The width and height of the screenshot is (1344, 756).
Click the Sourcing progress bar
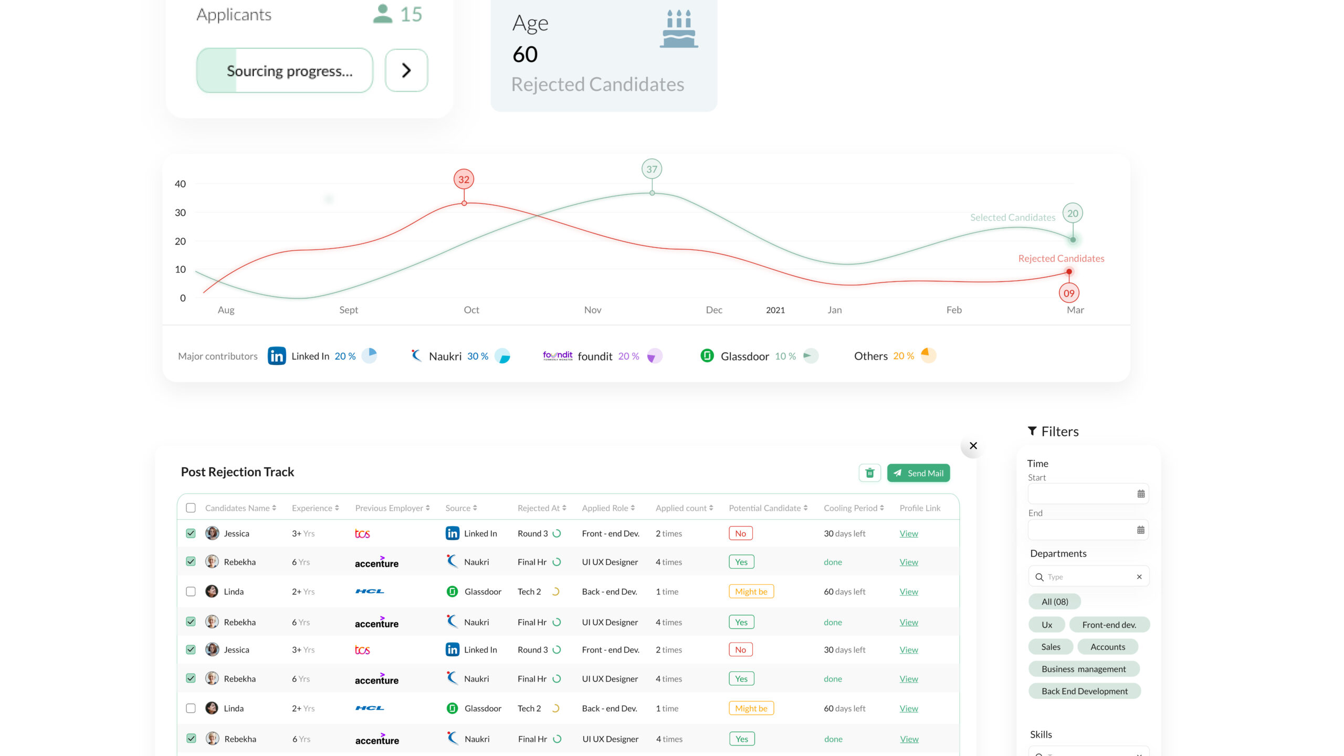click(x=285, y=71)
